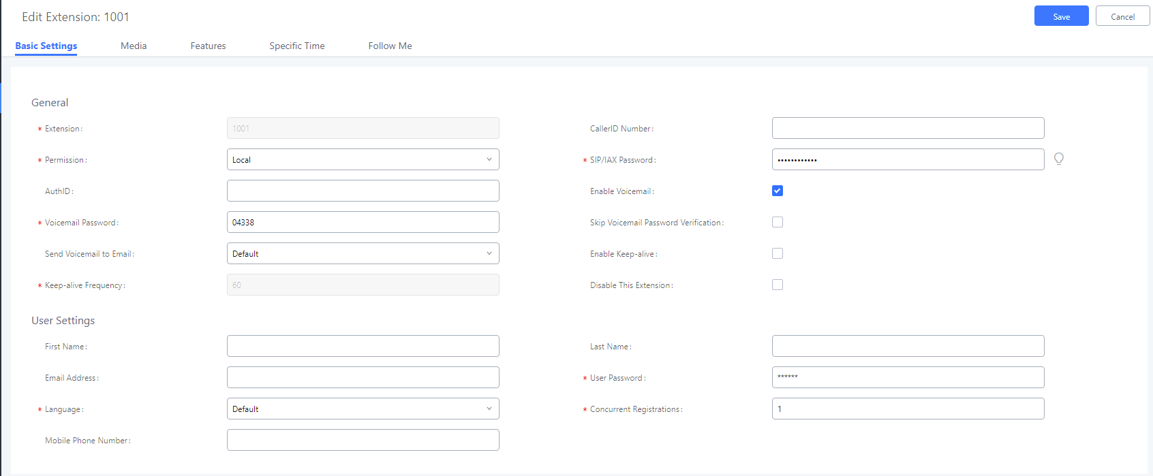Focus the CallerID Number field
The height and width of the screenshot is (476, 1153).
point(908,128)
